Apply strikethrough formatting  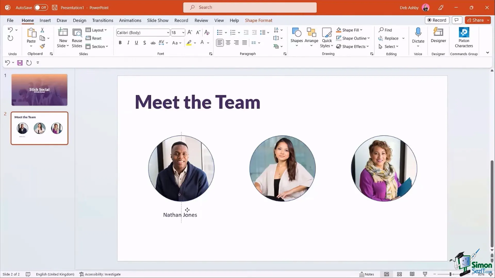coord(153,43)
